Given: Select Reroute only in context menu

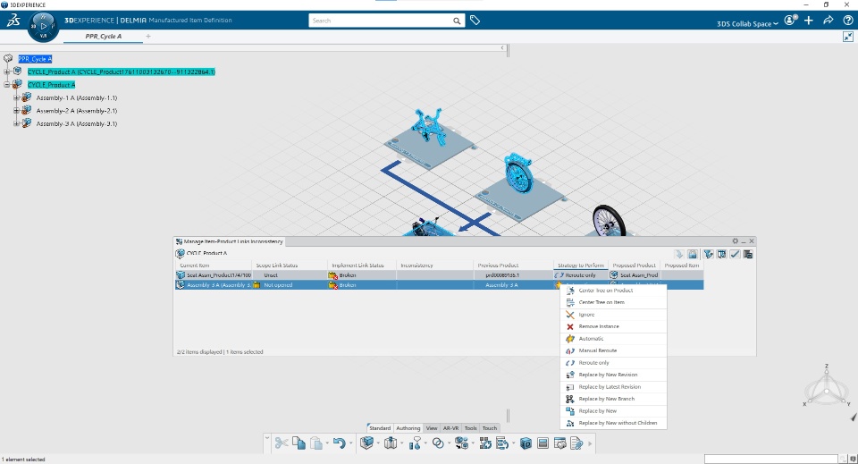Looking at the screenshot, I should 613,363.
